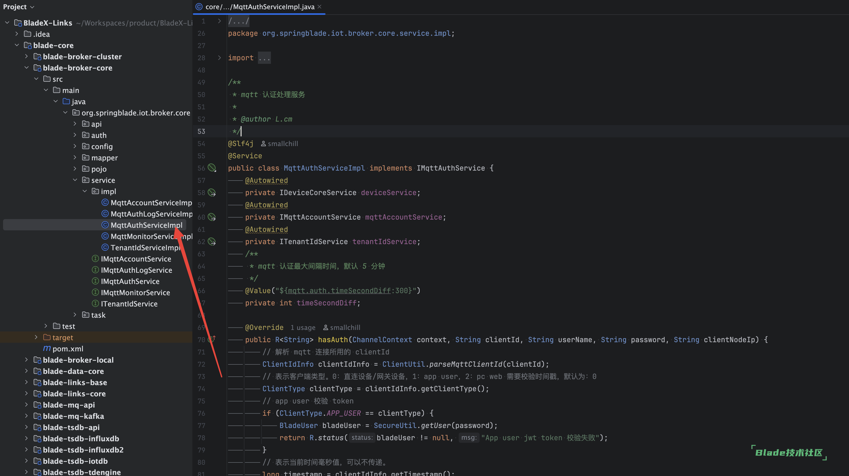Open the Project view dropdown

pyautogui.click(x=18, y=7)
